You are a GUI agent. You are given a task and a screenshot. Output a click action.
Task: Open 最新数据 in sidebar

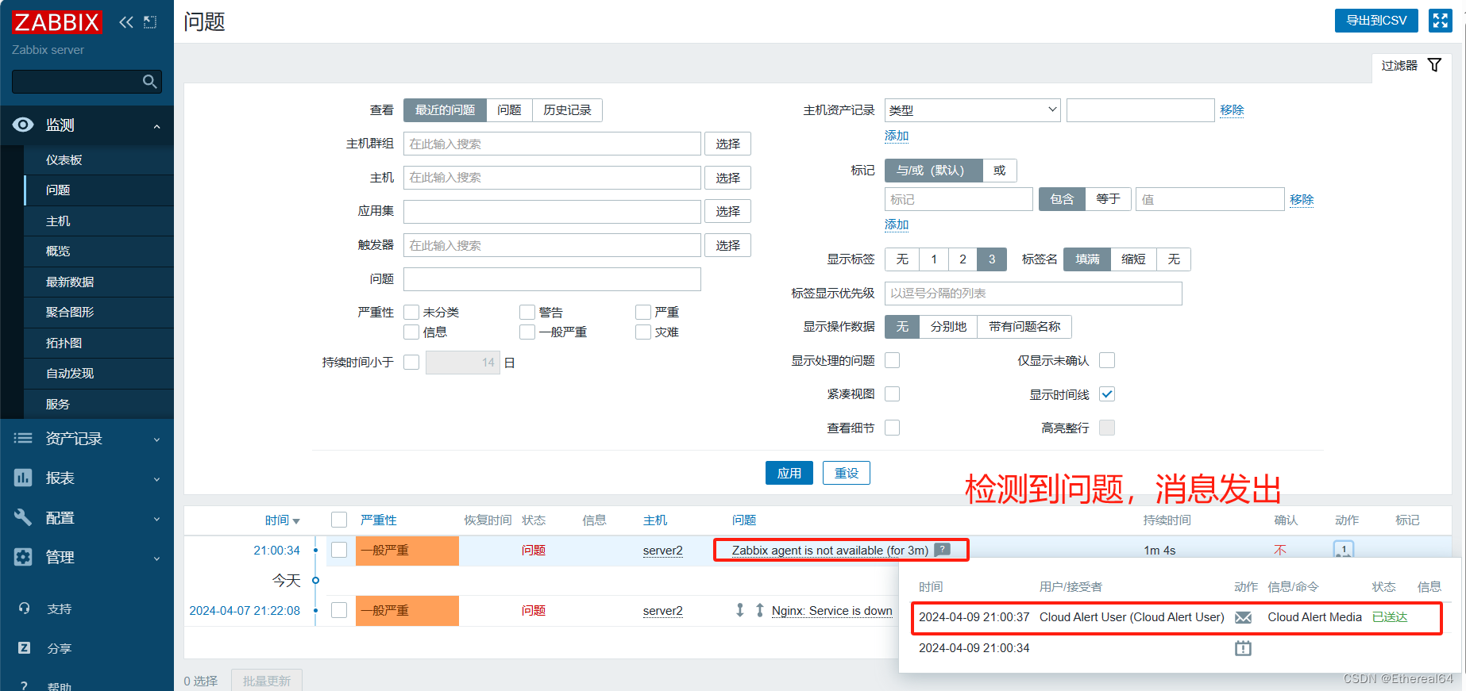click(x=70, y=282)
